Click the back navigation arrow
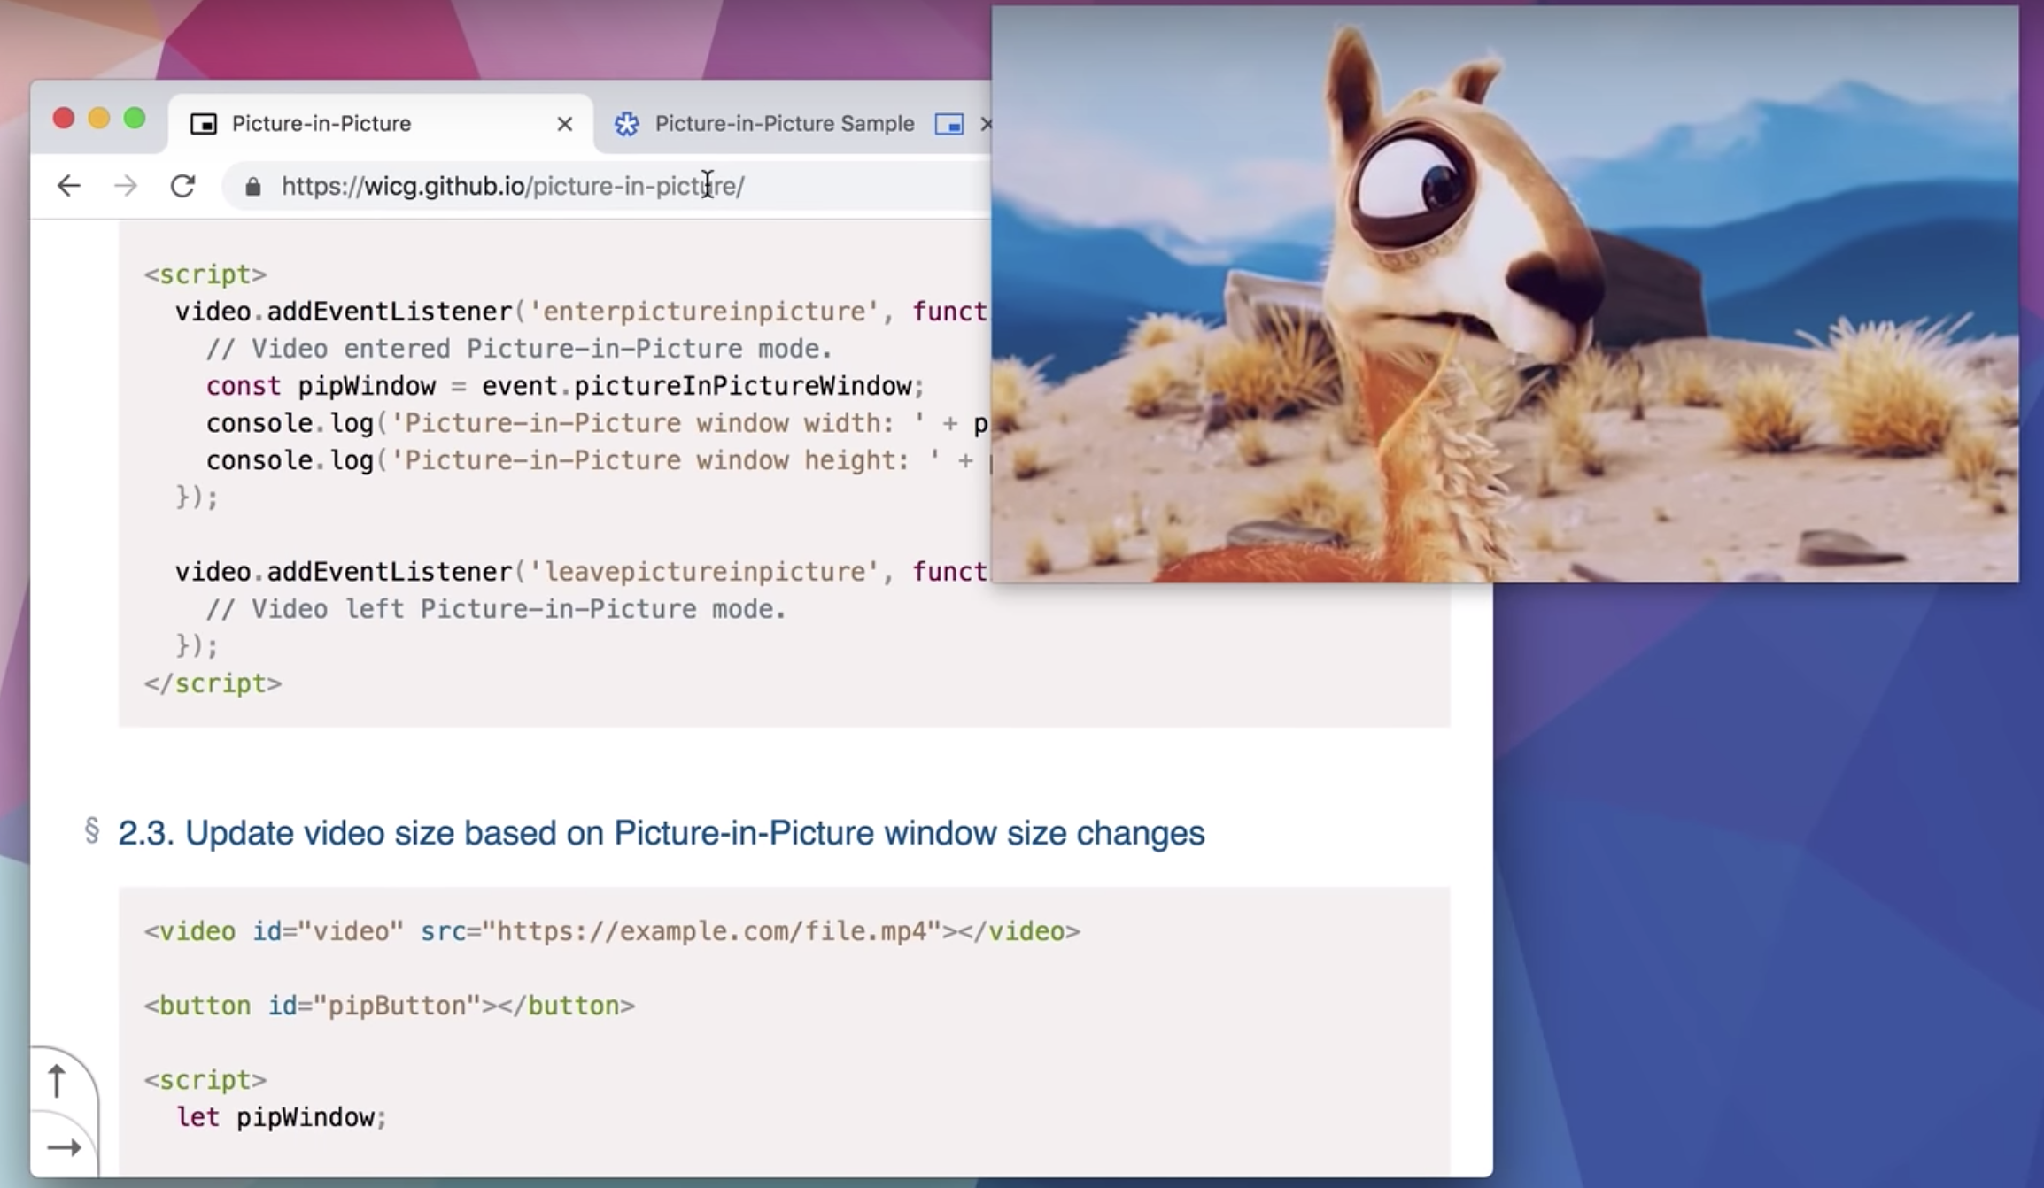 [69, 185]
